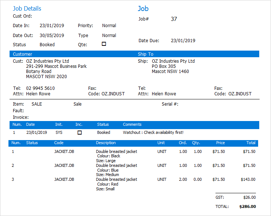Screen dimensions: 271x216
Task: Click the Price column header
Action: [x=220, y=143]
